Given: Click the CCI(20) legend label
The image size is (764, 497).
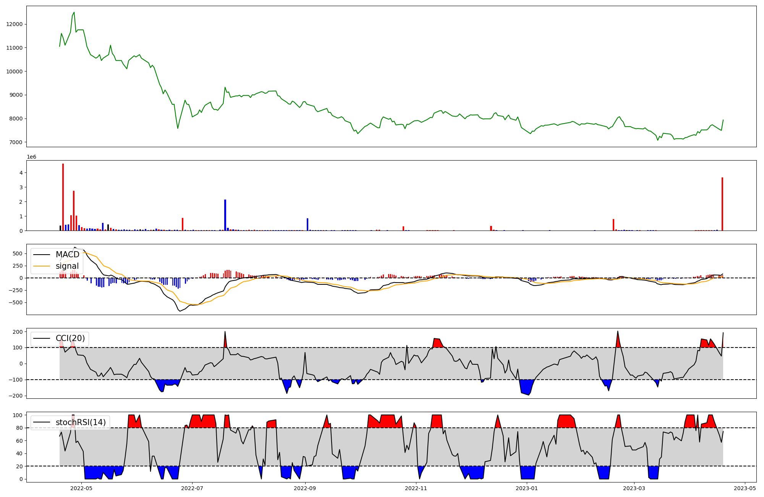Looking at the screenshot, I should tap(70, 338).
